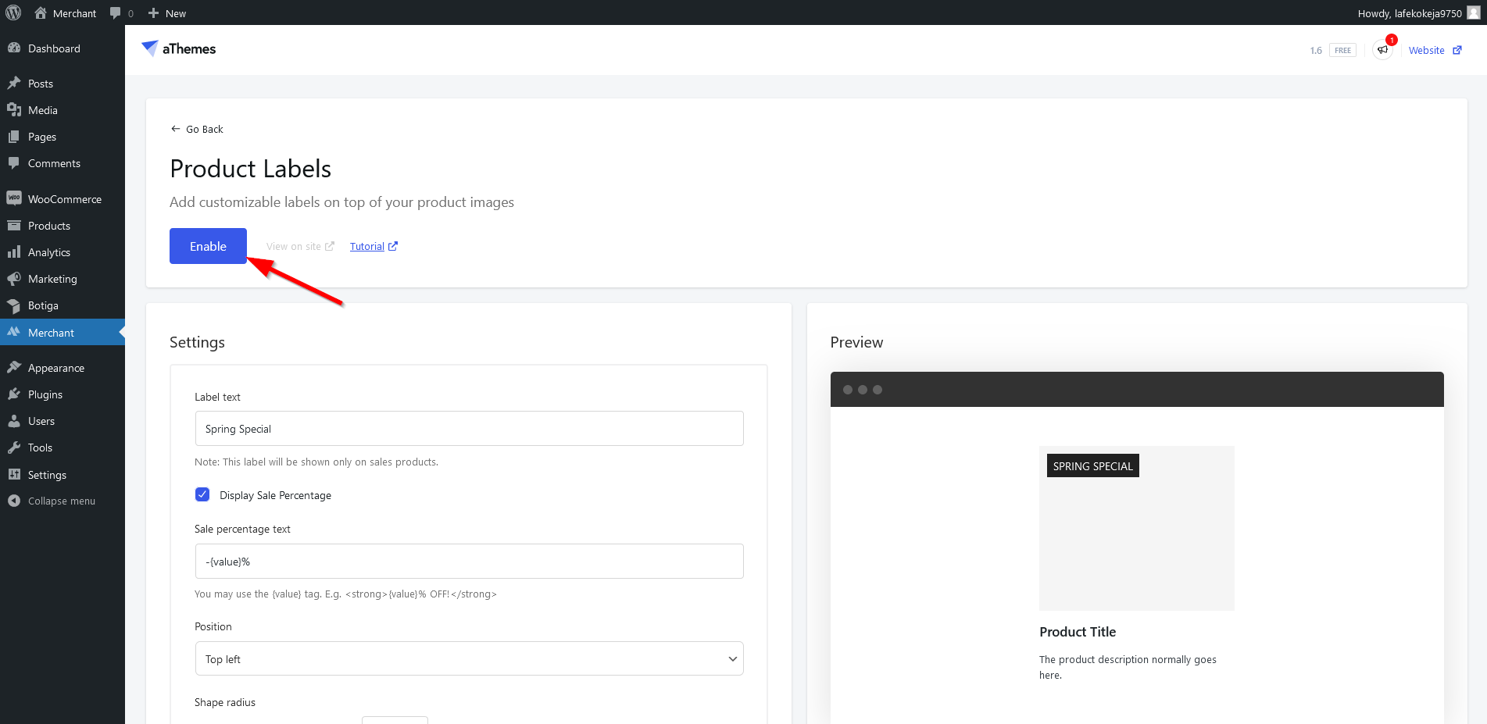Open Users menu item
Viewport: 1487px width, 724px height.
click(x=63, y=421)
